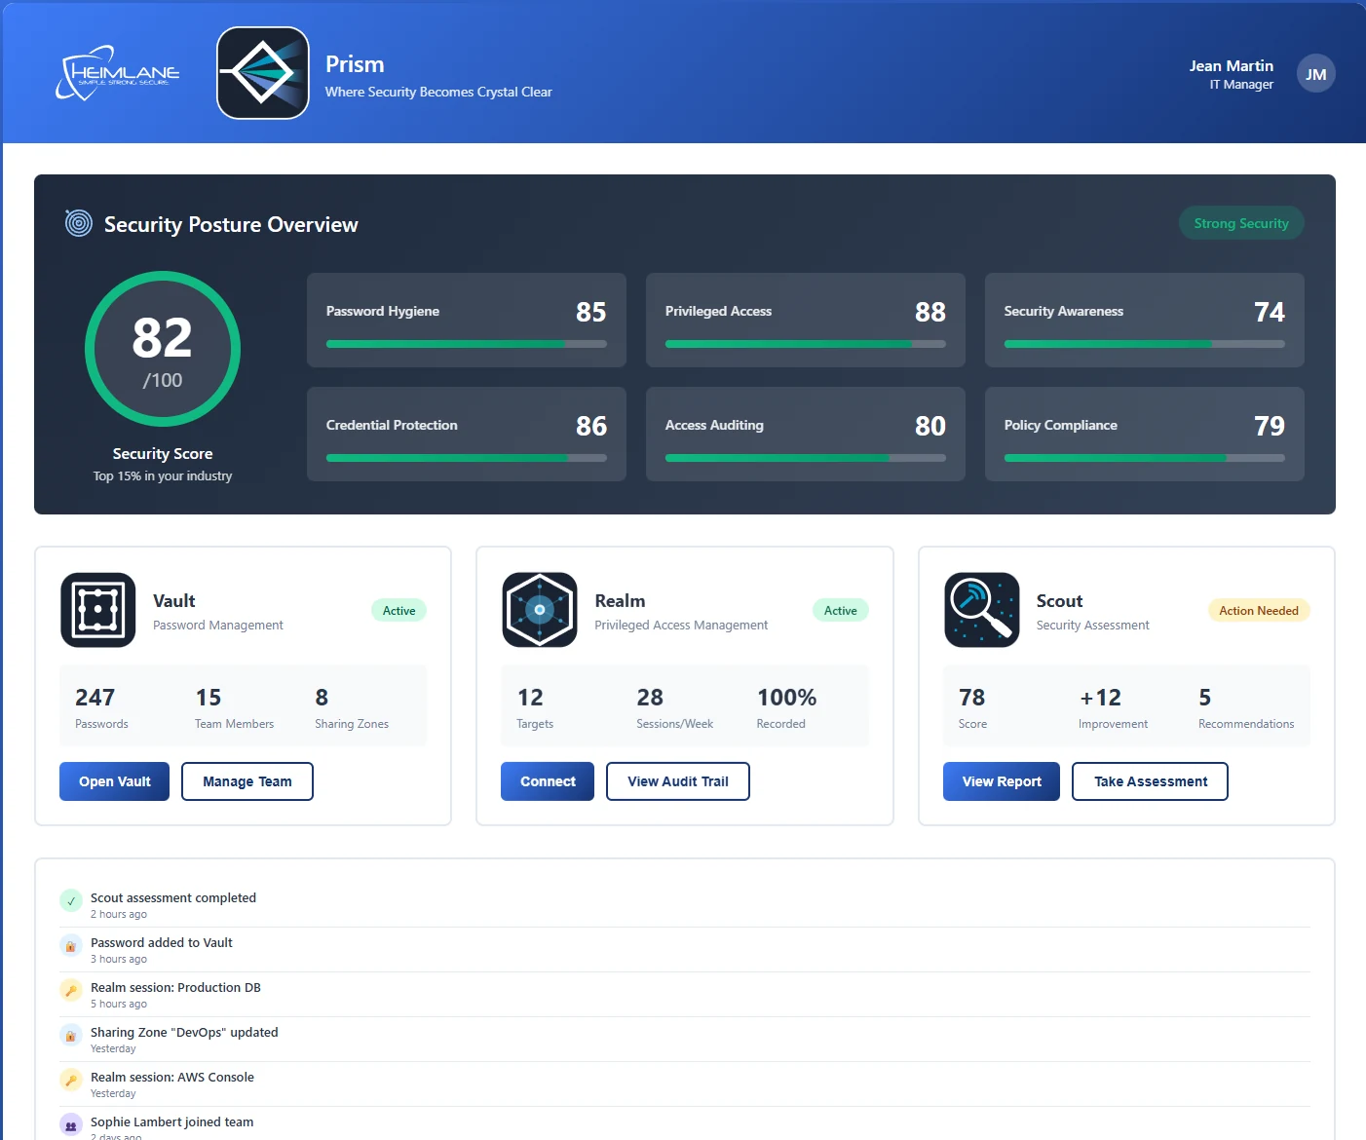Screen dimensions: 1366x1140
Task: Click the Policy Compliance progress bar
Action: point(1145,458)
